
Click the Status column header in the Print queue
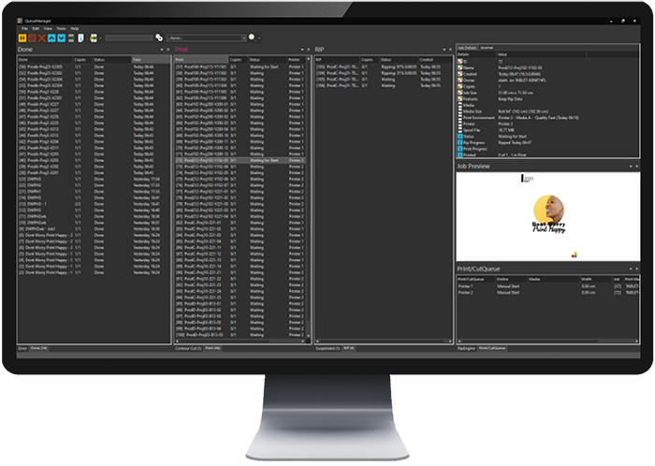[255, 58]
